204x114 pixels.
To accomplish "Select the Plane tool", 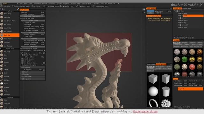I will tap(10, 84).
